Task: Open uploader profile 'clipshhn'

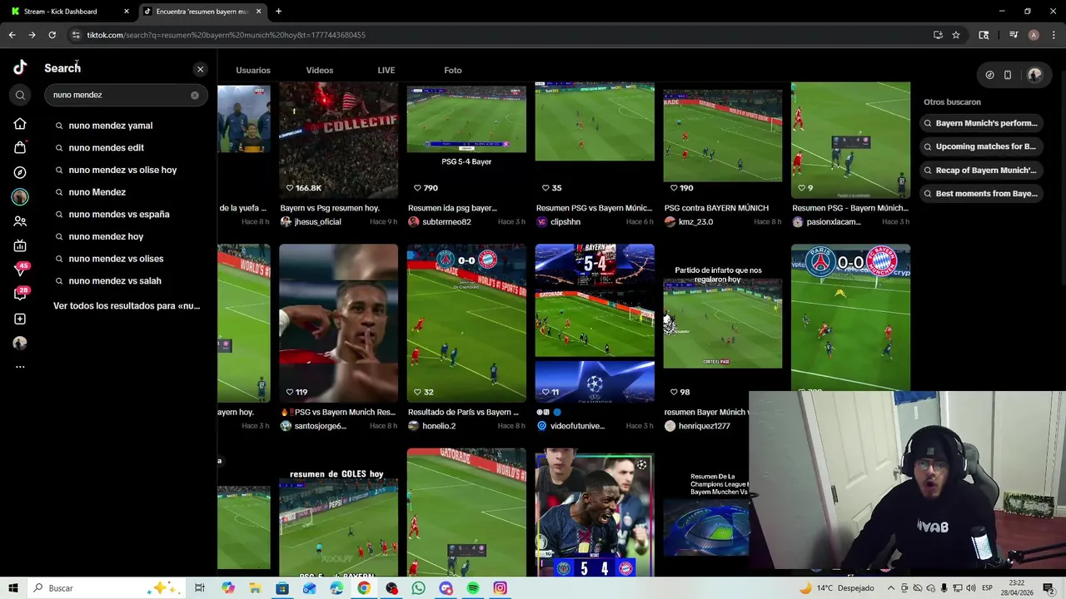Action: 565,222
